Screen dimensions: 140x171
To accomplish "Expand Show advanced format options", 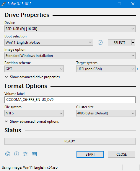I will point(32,121).
